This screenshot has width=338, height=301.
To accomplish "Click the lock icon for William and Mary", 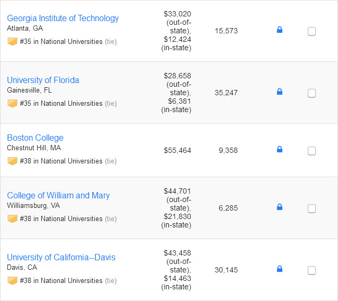I will click(280, 207).
